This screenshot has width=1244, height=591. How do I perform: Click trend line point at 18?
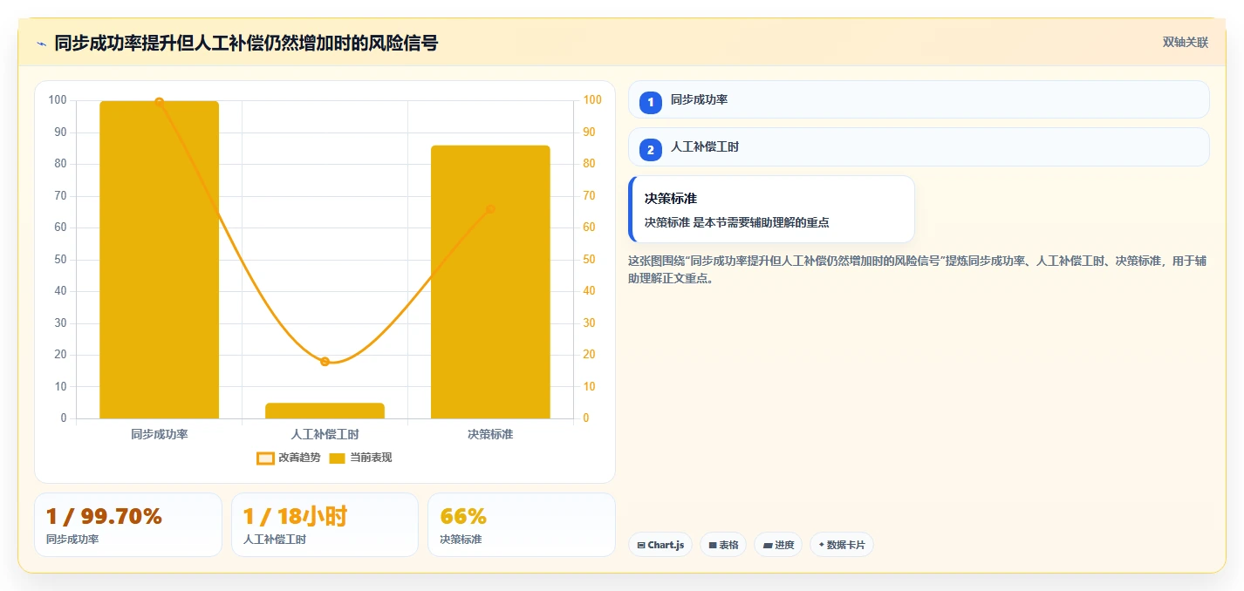click(x=325, y=362)
